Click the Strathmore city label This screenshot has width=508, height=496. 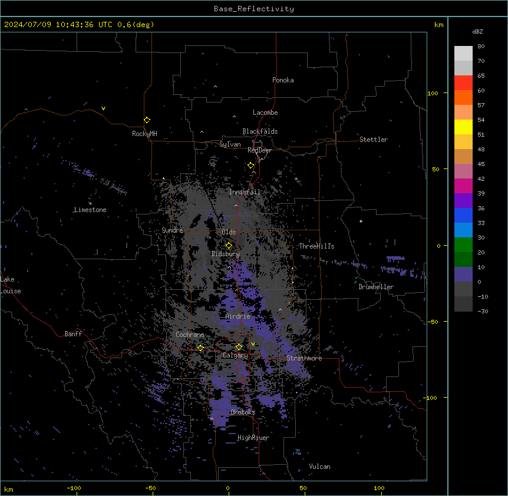click(x=304, y=358)
